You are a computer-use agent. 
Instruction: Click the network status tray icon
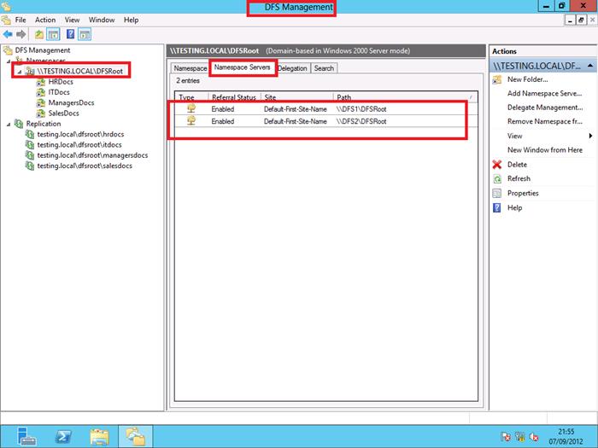519,437
